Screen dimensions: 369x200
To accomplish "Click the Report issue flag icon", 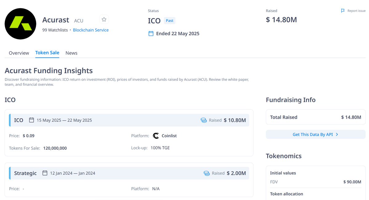I will (343, 10).
